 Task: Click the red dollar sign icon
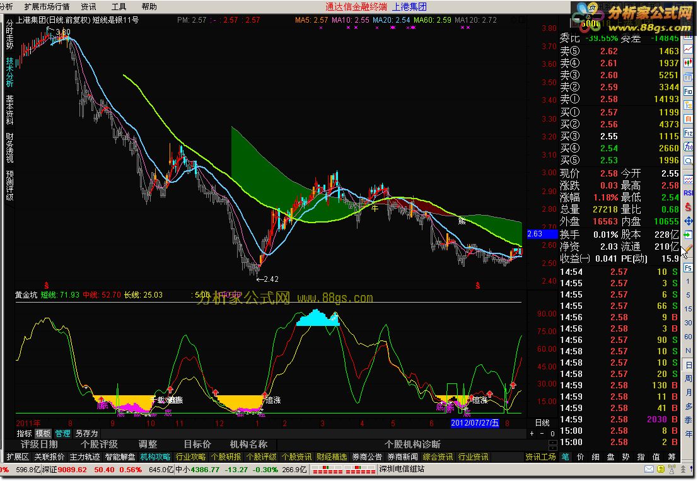tap(688, 207)
